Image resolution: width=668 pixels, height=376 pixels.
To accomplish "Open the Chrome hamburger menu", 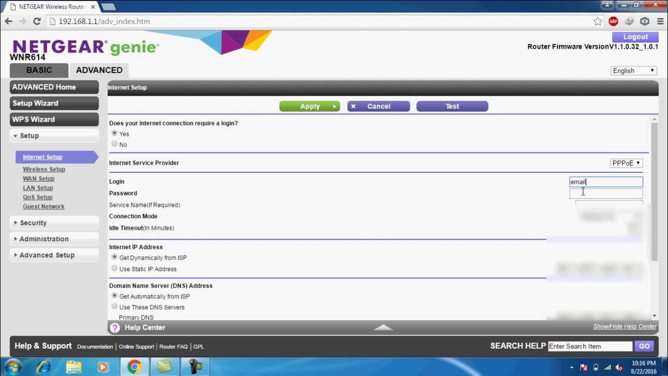I will click(660, 21).
